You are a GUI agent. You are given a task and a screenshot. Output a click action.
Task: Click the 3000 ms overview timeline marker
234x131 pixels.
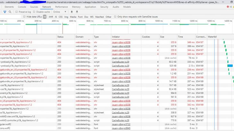(x=38, y=21)
